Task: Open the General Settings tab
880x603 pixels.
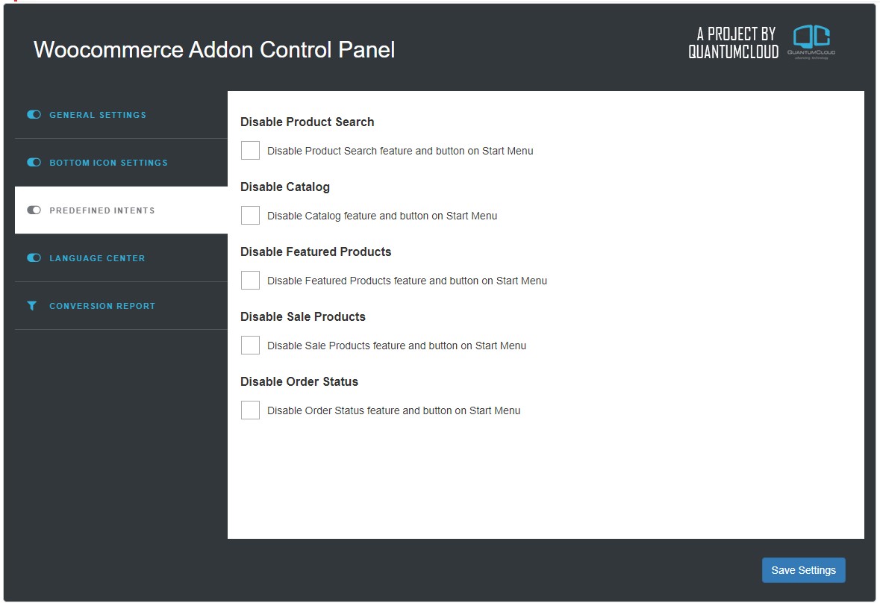Action: 98,115
